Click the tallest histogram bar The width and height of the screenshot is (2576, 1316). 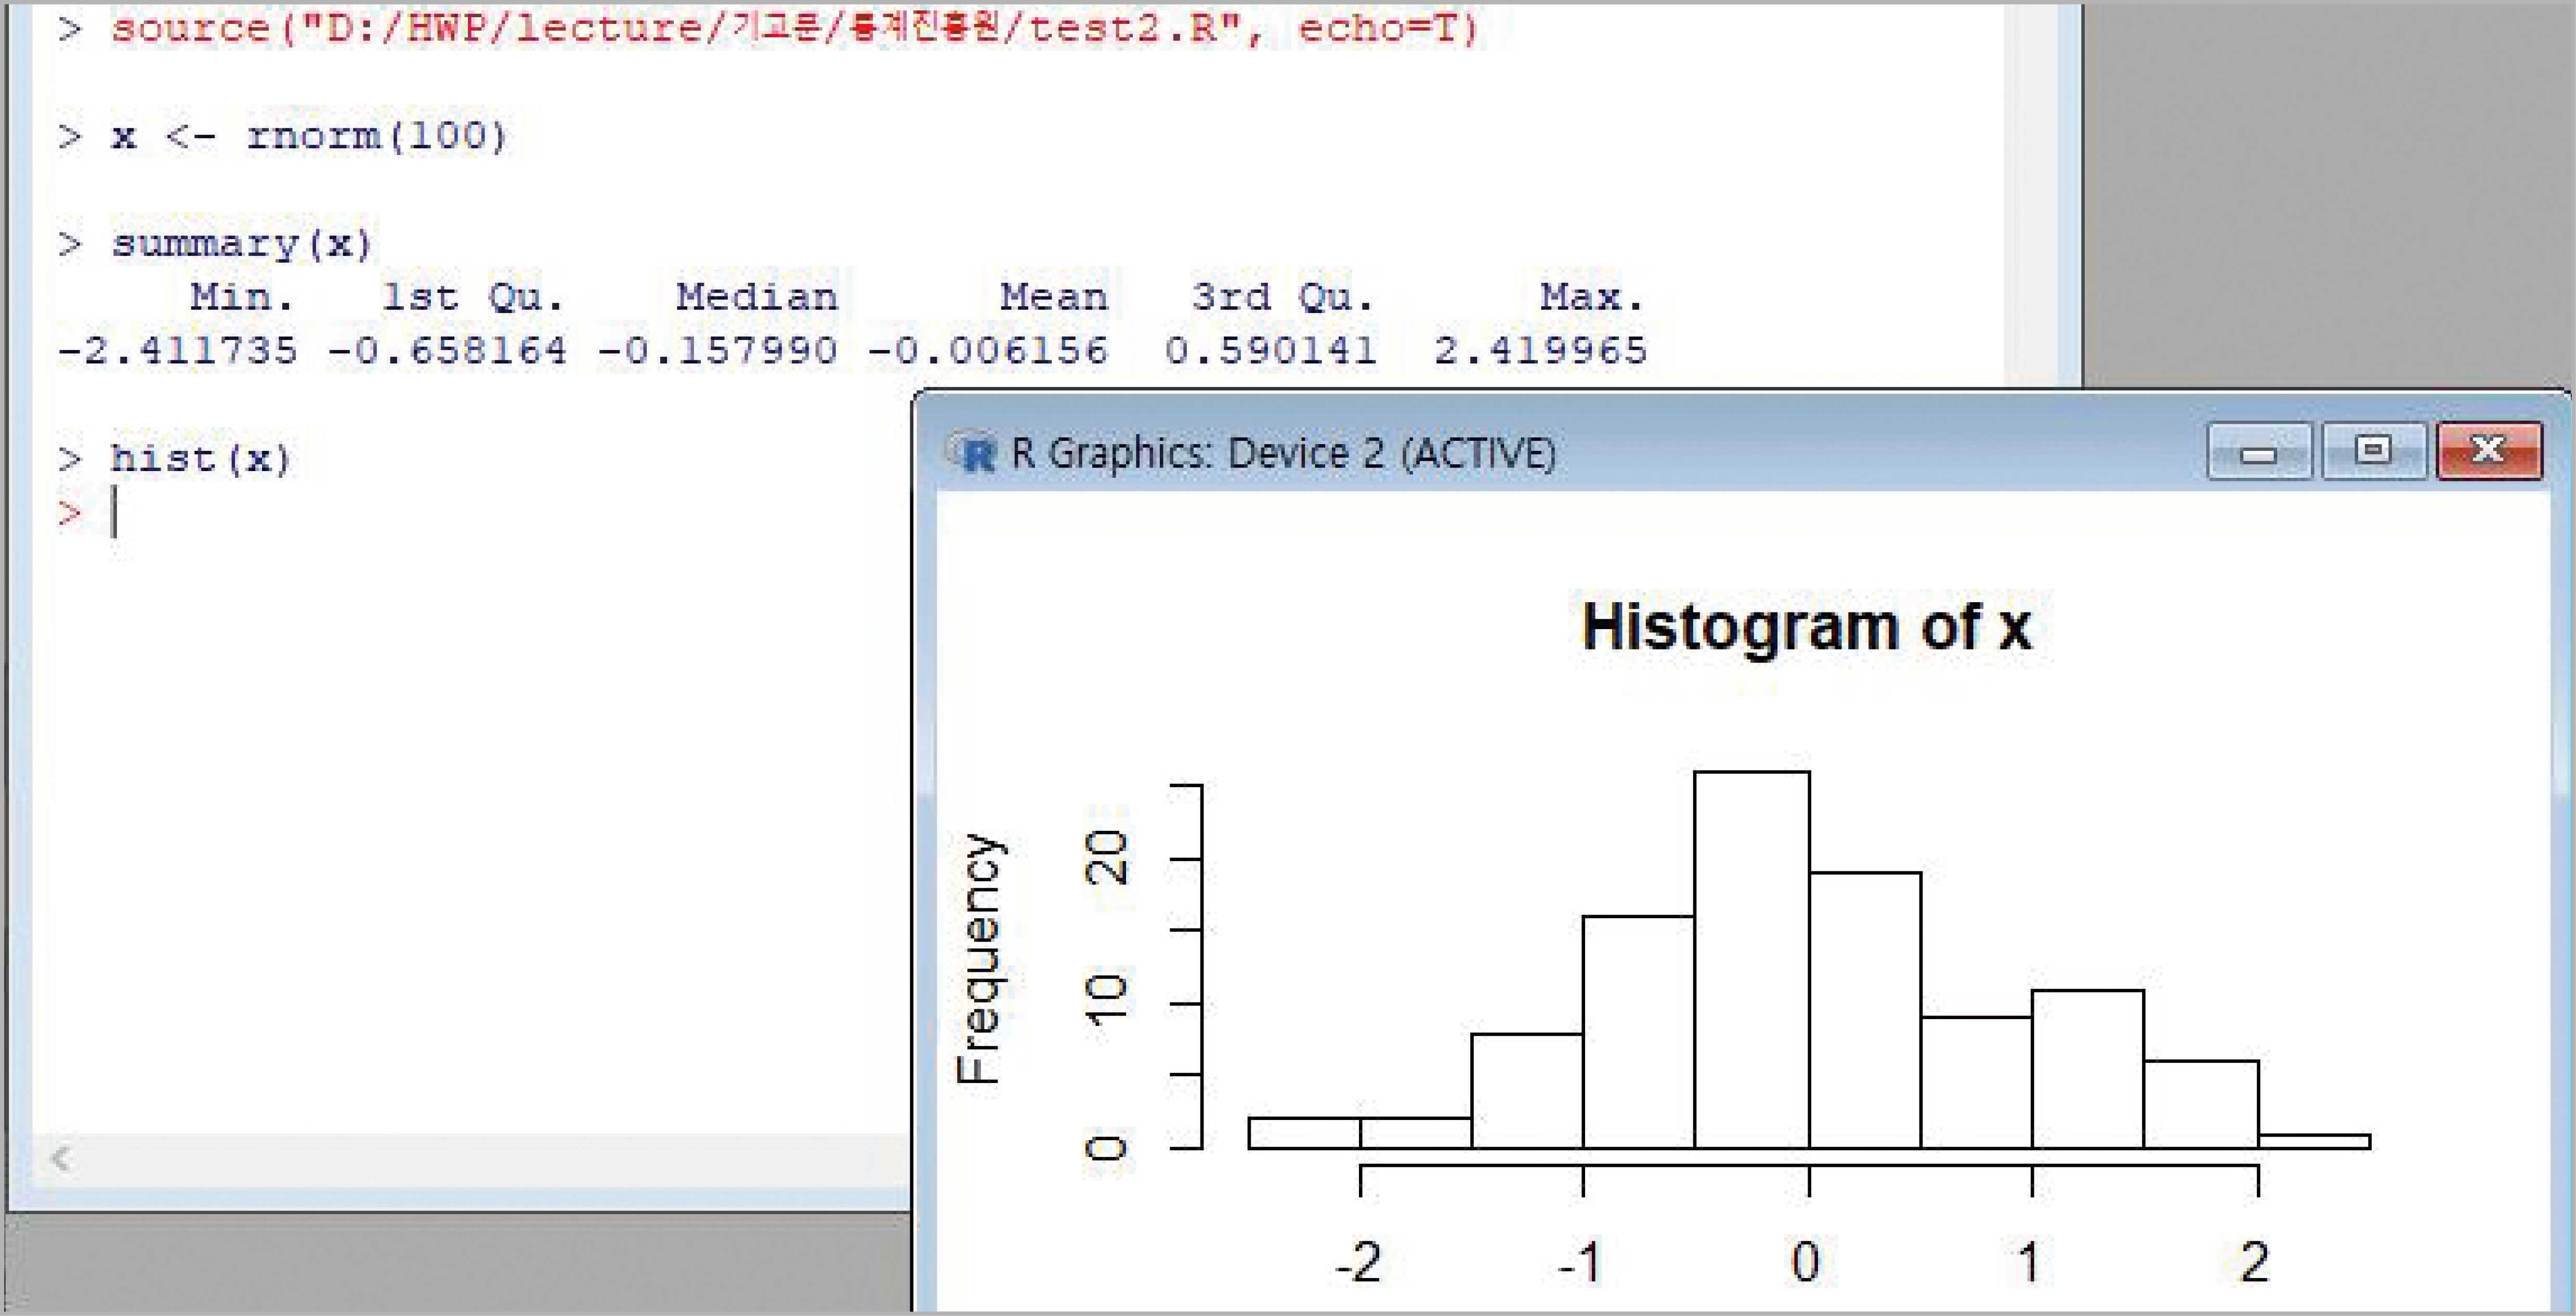[1752, 960]
